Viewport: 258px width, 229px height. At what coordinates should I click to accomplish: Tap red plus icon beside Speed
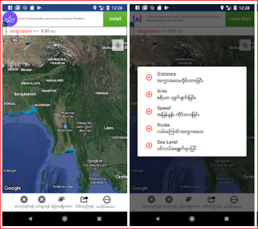pos(149,112)
